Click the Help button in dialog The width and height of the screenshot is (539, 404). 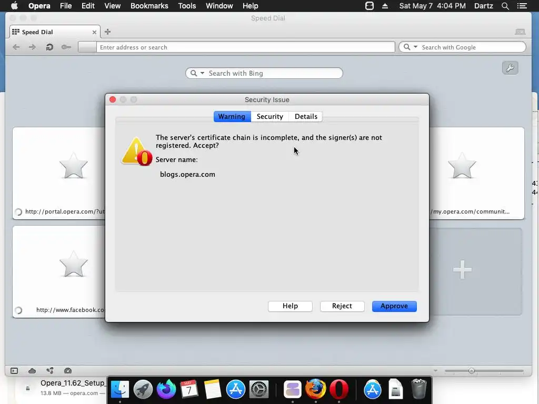point(290,306)
